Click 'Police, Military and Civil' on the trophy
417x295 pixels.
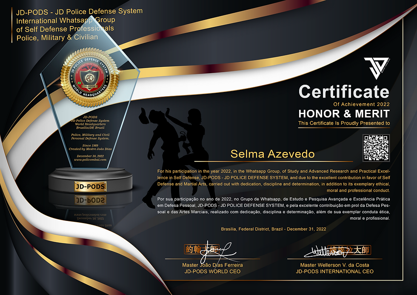[x=90, y=135]
